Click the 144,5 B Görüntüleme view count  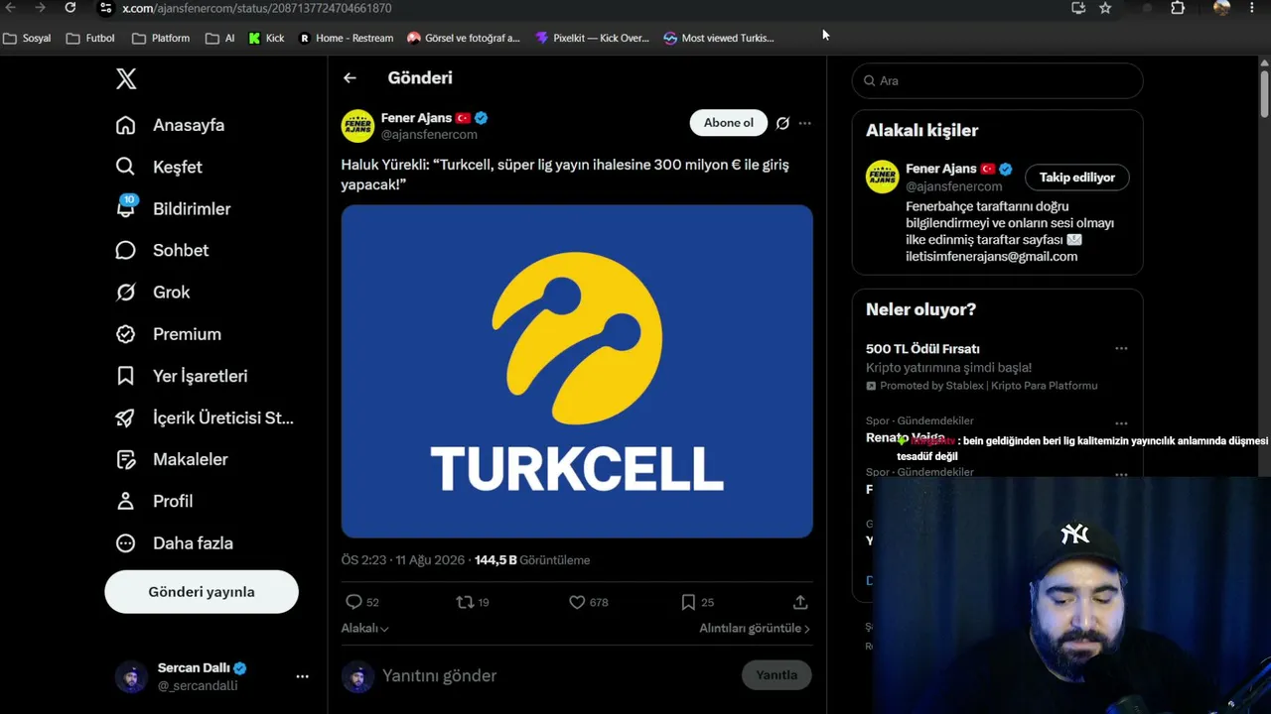tap(532, 560)
